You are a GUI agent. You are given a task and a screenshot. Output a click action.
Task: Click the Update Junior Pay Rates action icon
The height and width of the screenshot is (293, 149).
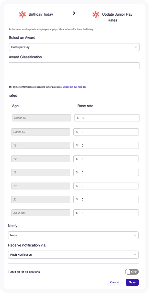click(x=96, y=14)
